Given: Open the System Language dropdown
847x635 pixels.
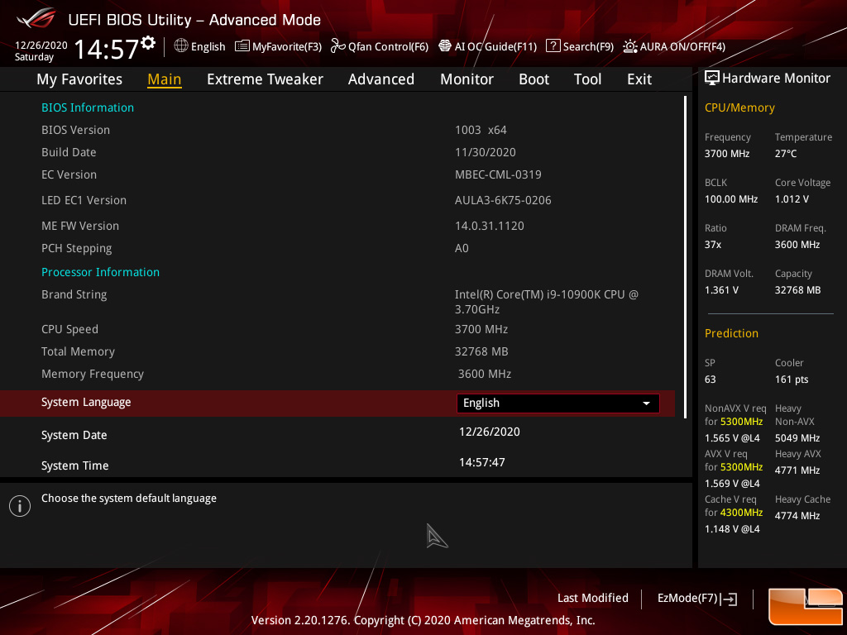Looking at the screenshot, I should [x=557, y=403].
